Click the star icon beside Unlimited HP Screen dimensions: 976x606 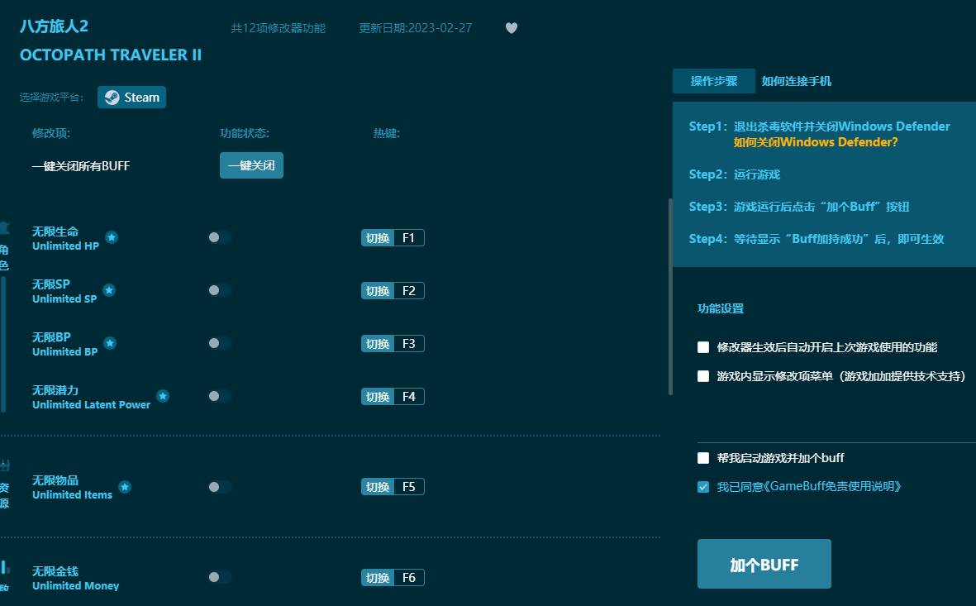[112, 237]
